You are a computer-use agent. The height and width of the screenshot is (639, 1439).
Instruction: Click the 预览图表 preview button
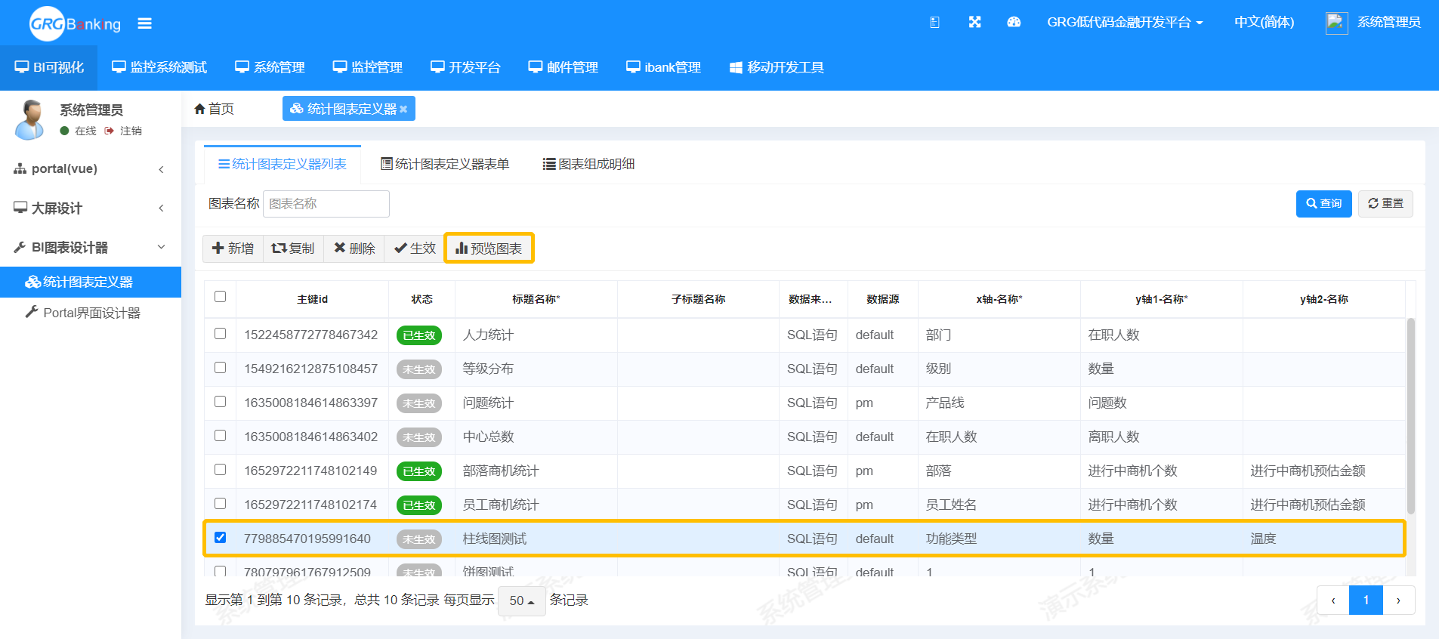pos(489,248)
